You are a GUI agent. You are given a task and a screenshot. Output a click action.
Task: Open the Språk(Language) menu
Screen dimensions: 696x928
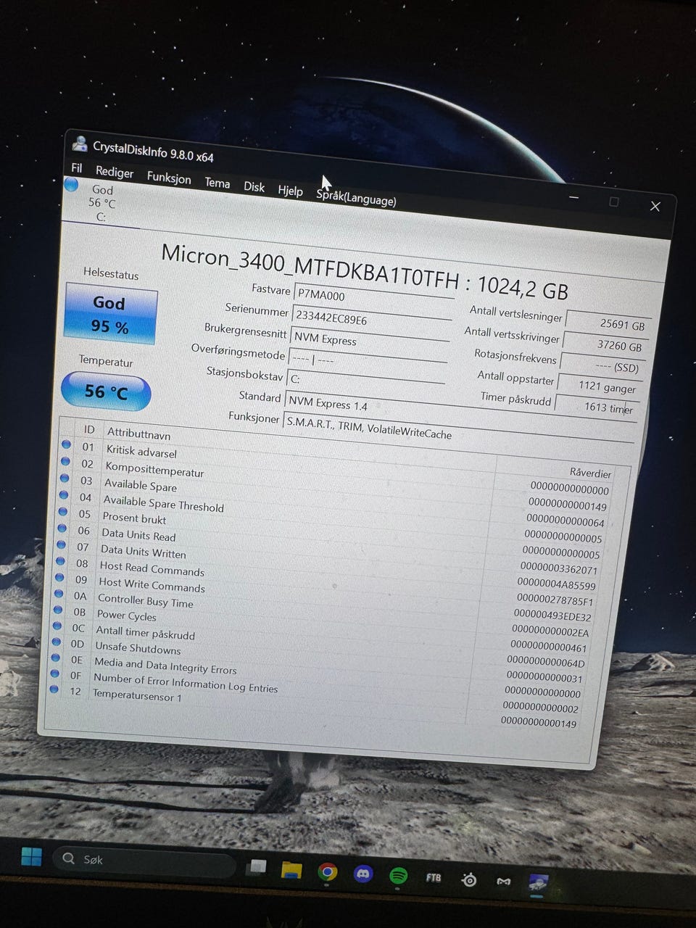356,197
